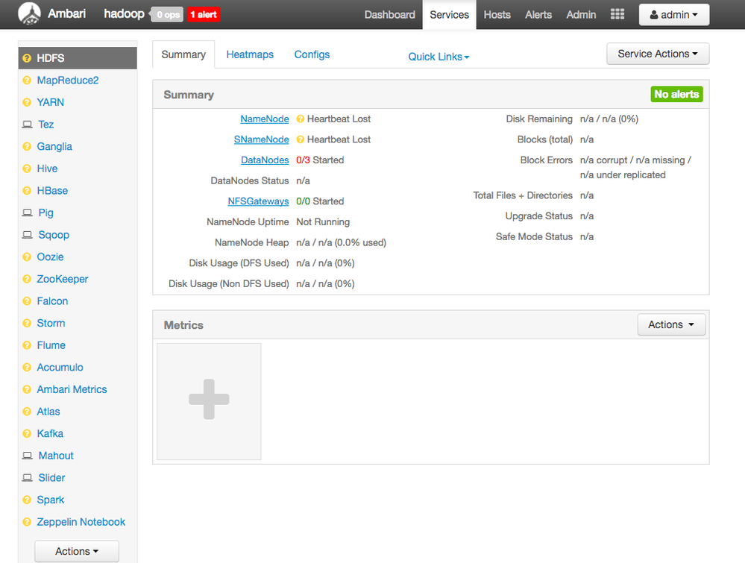
Task: Click the Storm status icon
Action: pos(27,323)
